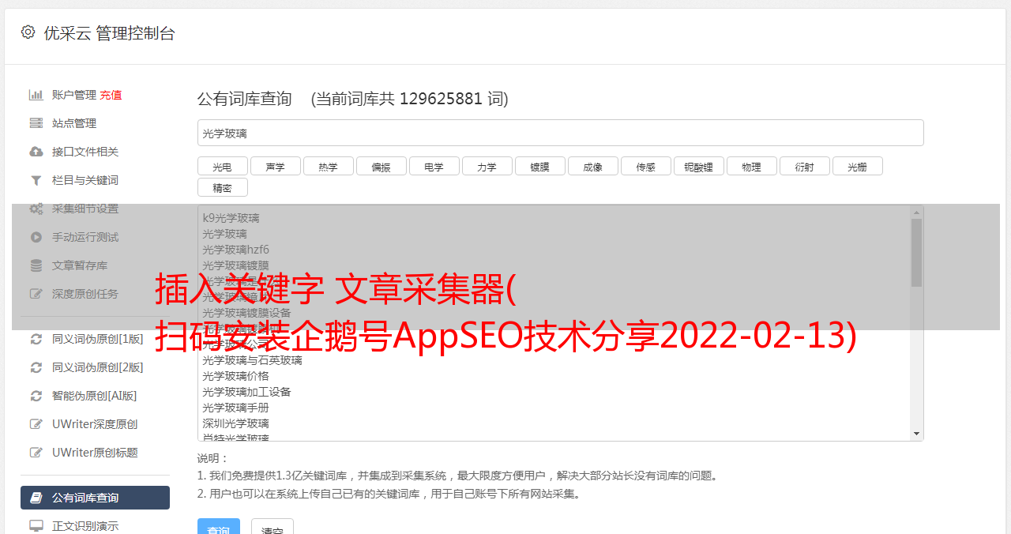Select the 偏振 tag button

[381, 166]
